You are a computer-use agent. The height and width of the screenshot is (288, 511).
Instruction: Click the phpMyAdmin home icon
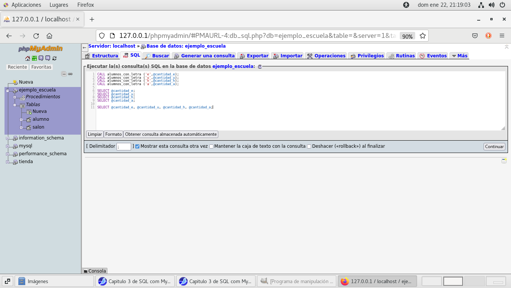(27, 58)
